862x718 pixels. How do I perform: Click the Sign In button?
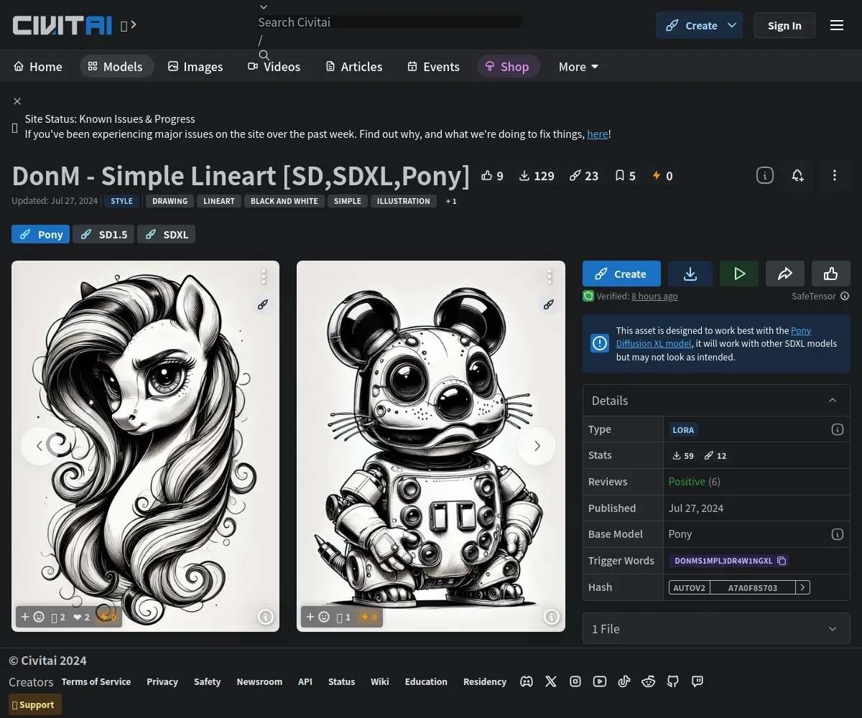coord(784,25)
